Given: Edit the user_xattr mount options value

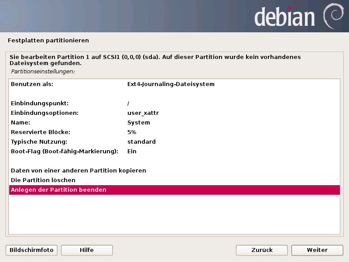Looking at the screenshot, I should (x=143, y=113).
